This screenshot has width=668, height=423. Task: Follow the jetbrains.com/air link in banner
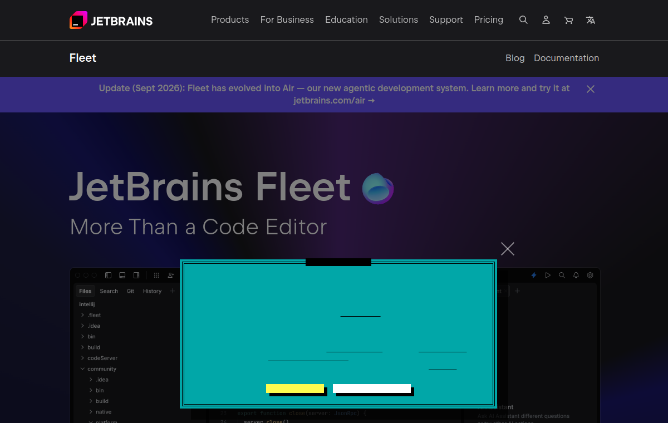click(334, 101)
